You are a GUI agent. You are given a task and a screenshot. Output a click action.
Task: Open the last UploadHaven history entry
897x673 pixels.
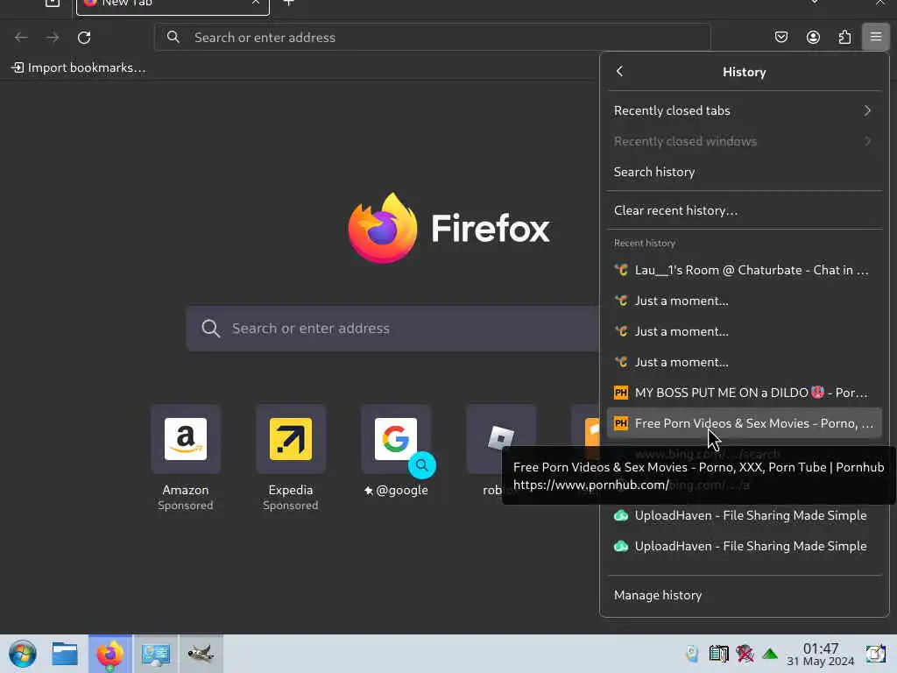745,546
